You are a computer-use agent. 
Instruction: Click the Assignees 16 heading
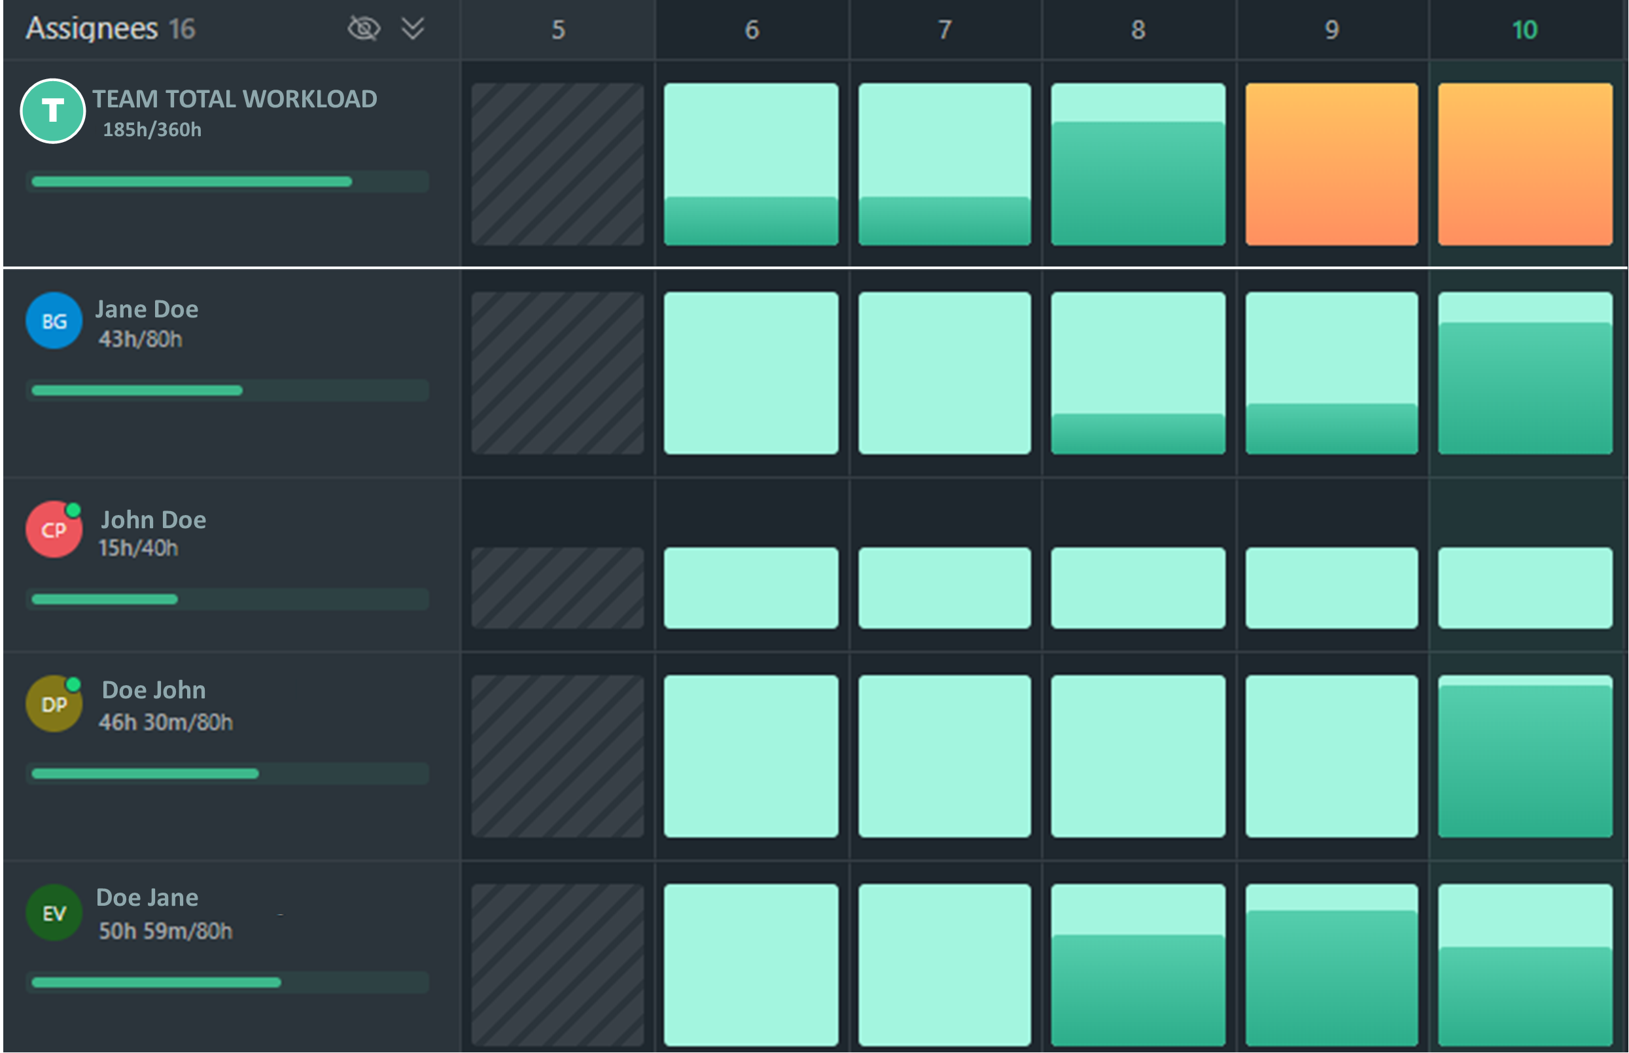pyautogui.click(x=110, y=29)
